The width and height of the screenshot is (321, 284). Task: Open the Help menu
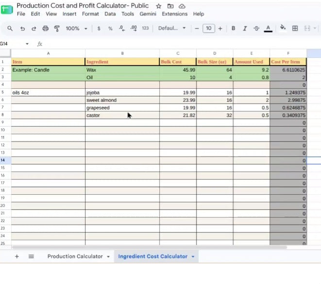[x=198, y=14]
